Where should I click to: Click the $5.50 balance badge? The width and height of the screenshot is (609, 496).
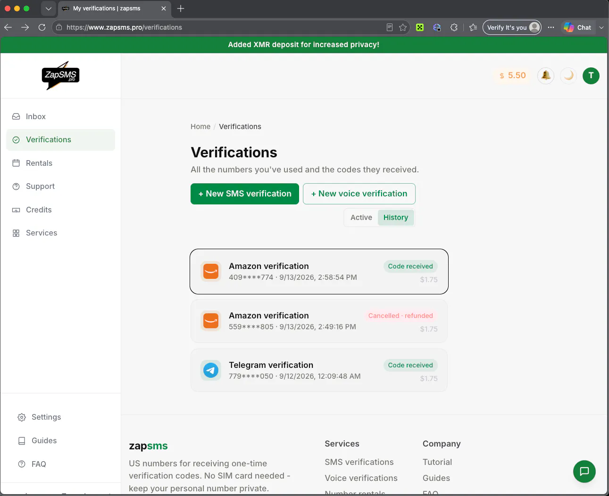coord(512,75)
